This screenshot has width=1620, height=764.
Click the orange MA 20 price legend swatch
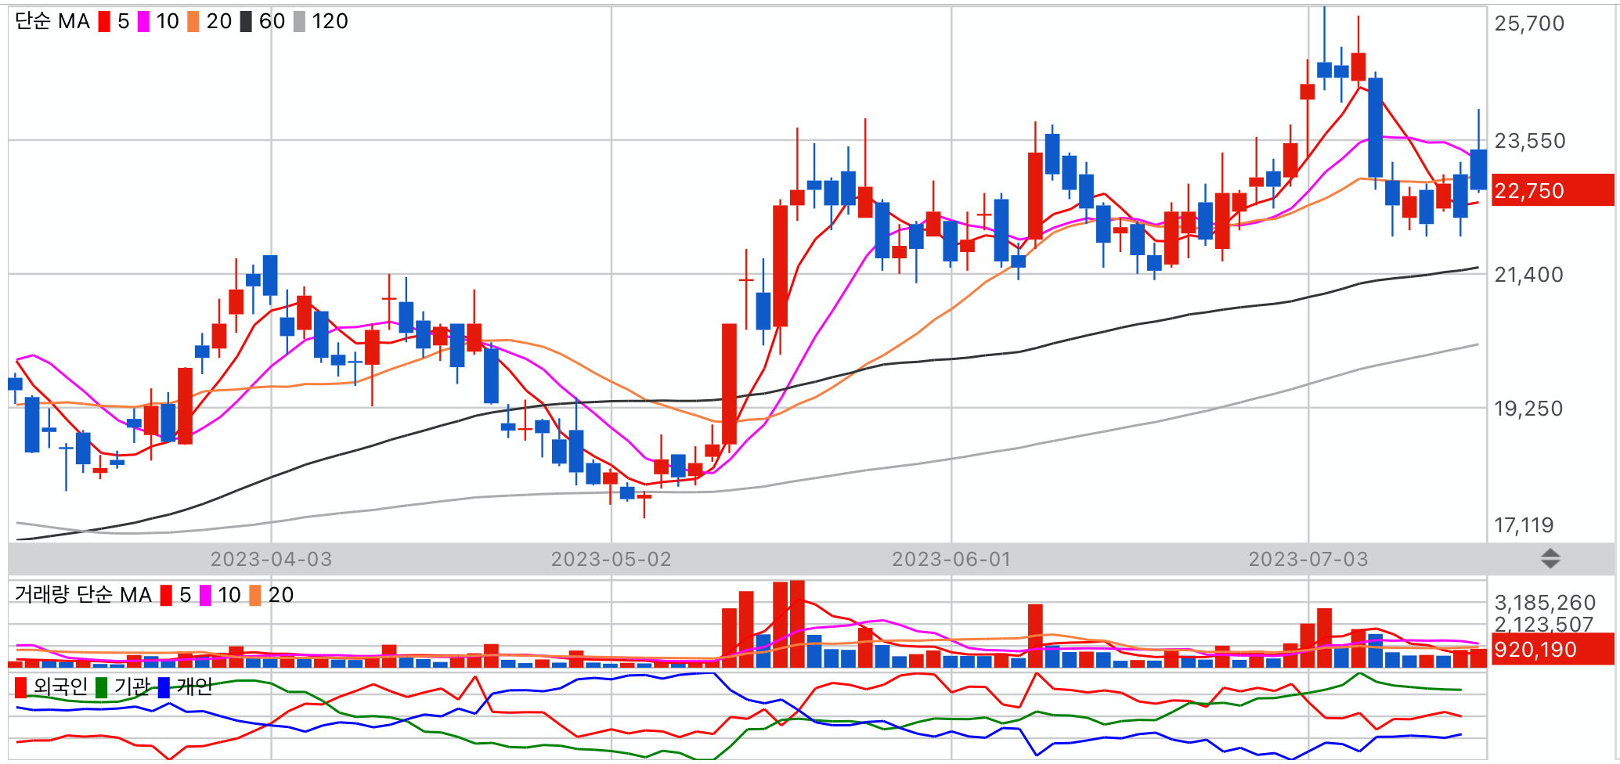(x=193, y=22)
